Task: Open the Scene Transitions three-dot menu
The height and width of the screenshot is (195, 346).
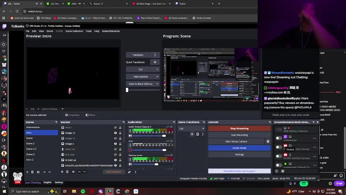Action: coord(203,134)
